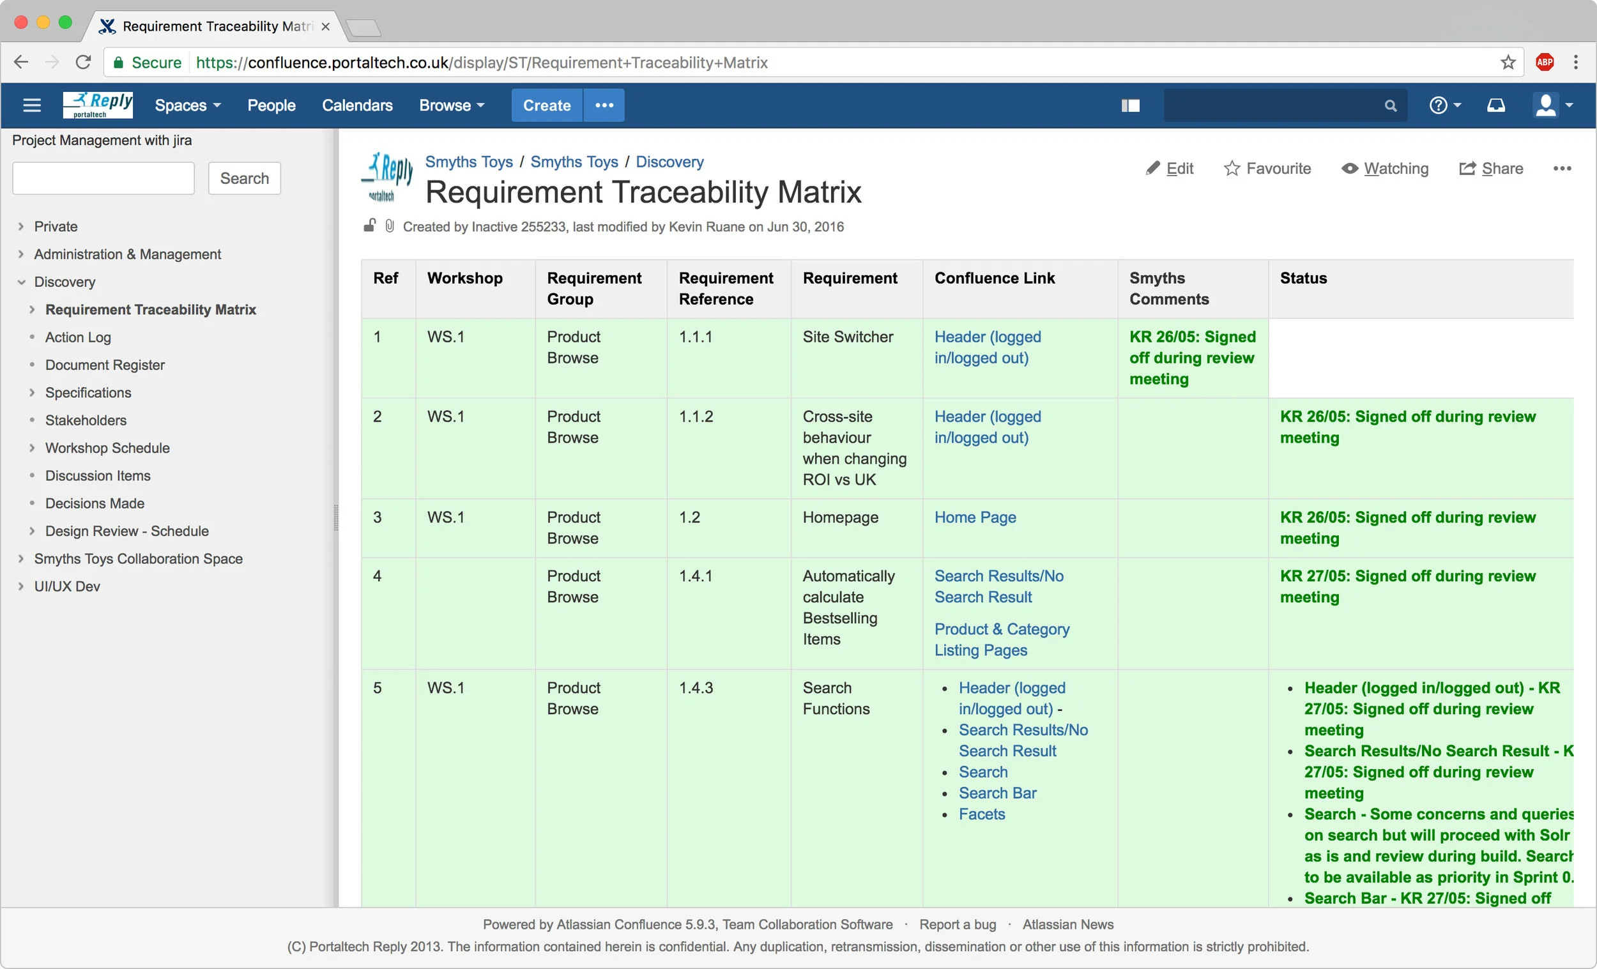Bookmark the page with the star icon
The height and width of the screenshot is (969, 1597).
tap(1508, 62)
